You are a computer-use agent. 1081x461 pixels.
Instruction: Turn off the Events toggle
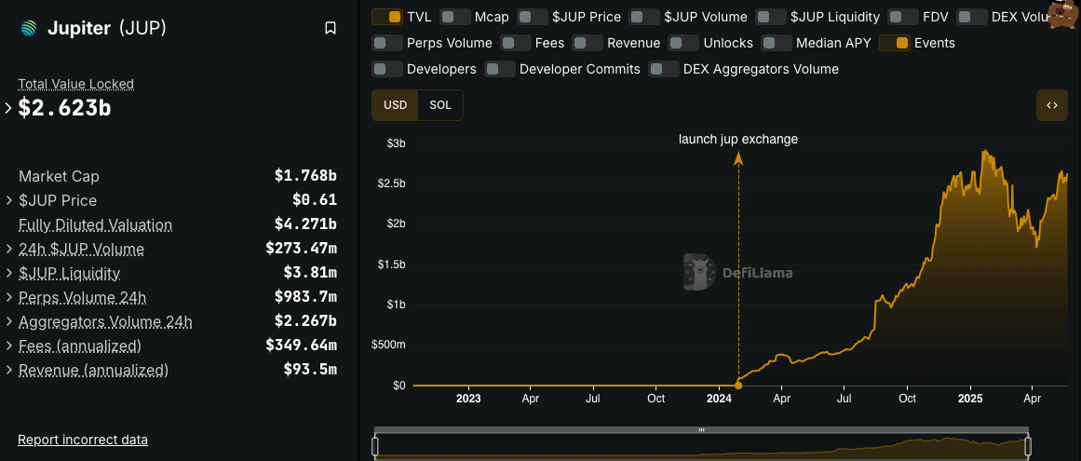coord(894,43)
